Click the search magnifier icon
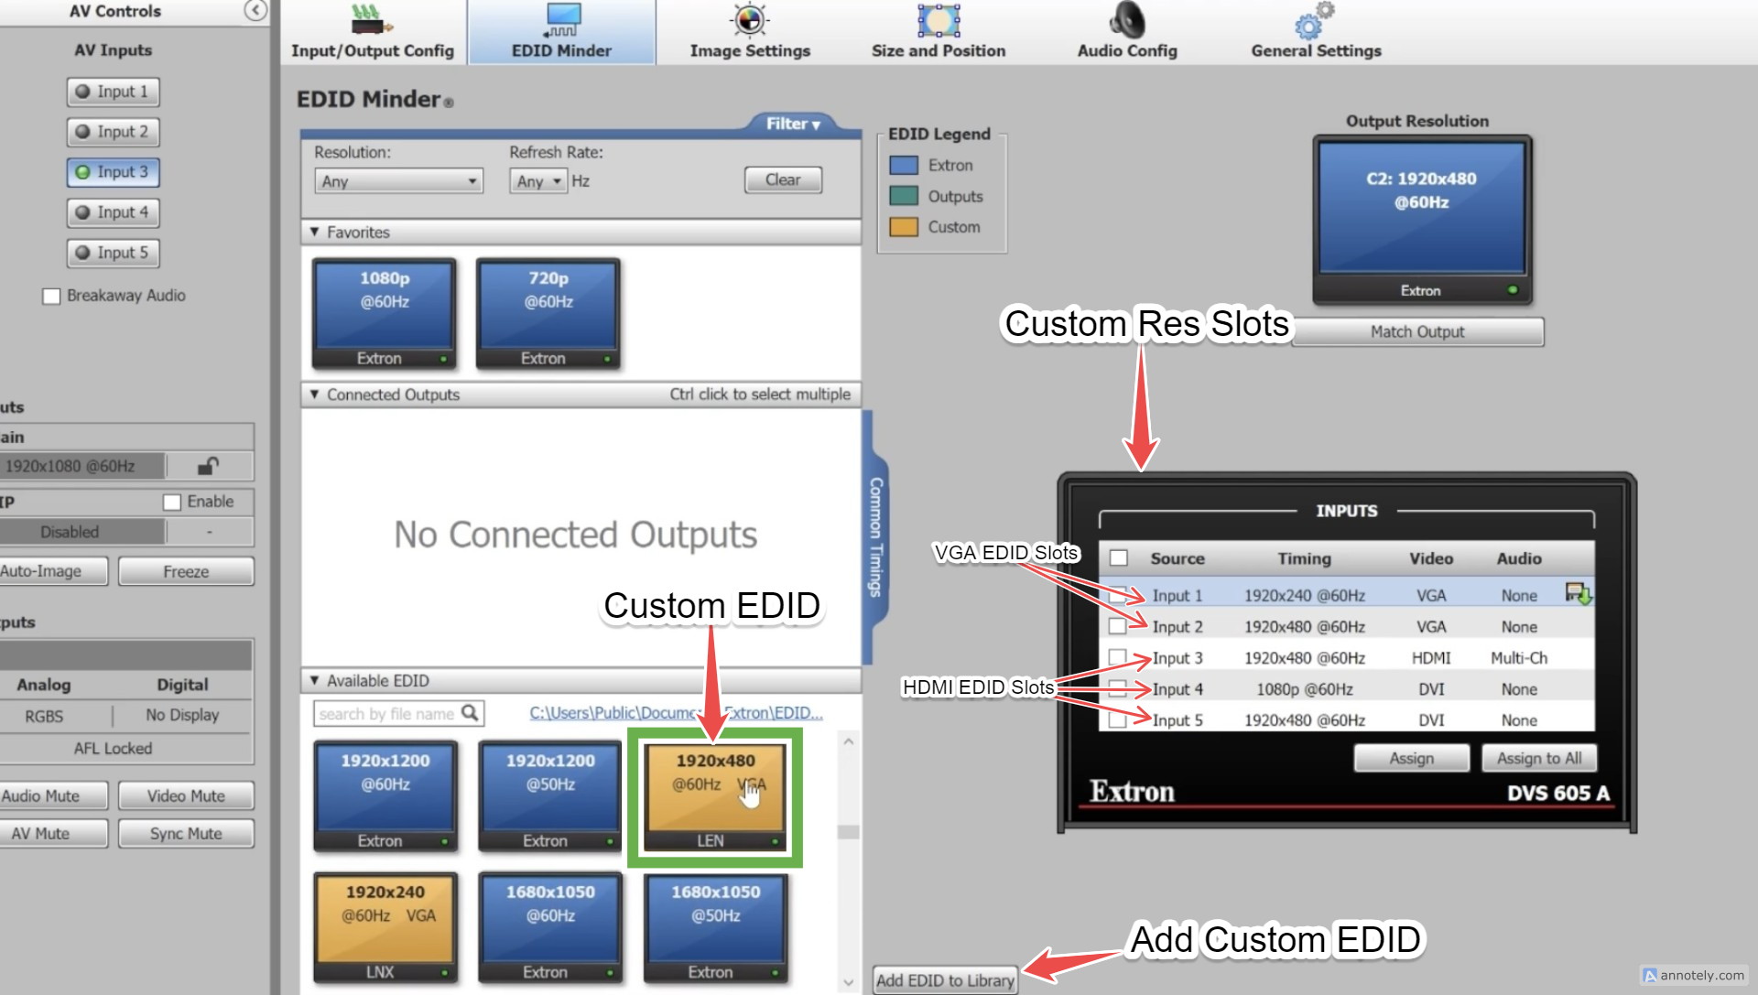The width and height of the screenshot is (1758, 995). [470, 712]
